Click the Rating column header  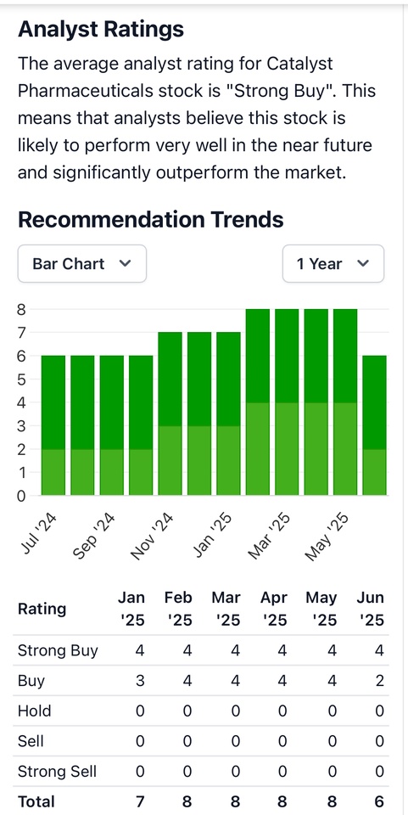click(x=42, y=609)
